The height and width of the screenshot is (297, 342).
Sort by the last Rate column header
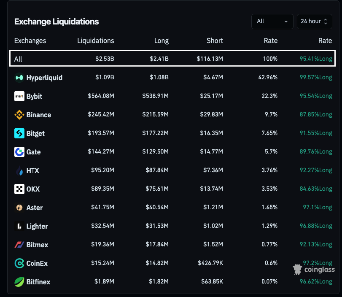tap(325, 41)
